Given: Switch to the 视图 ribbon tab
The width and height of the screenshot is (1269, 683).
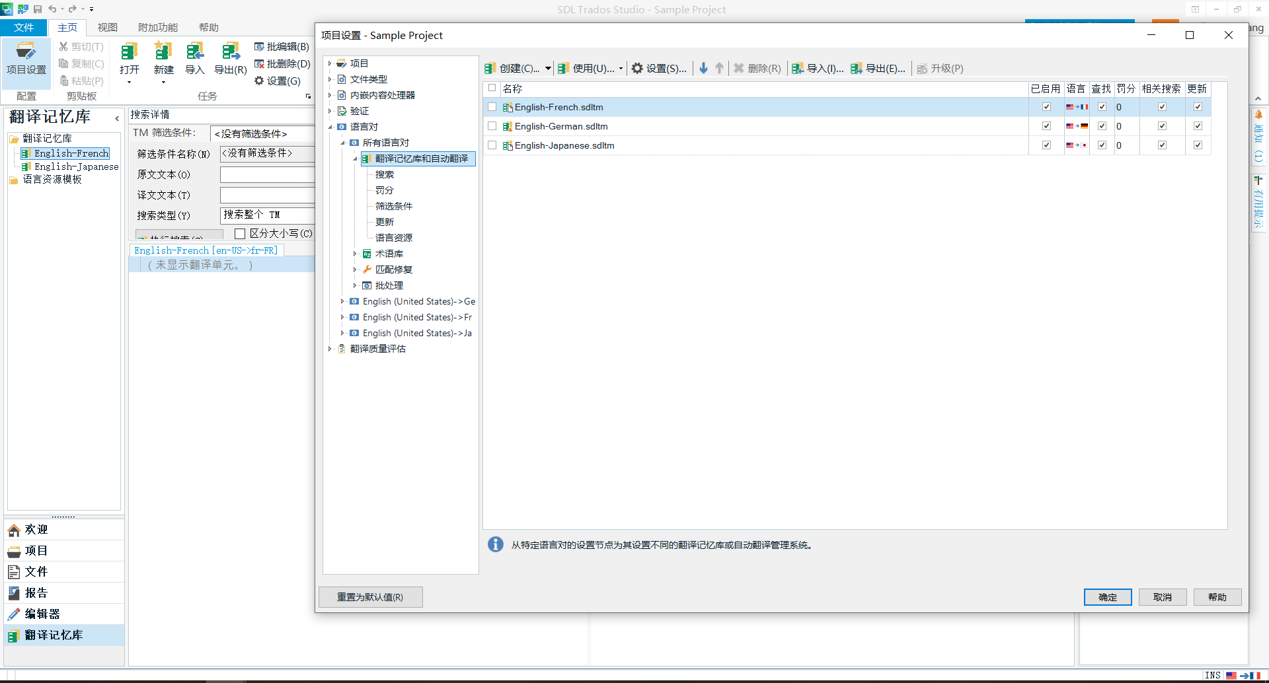Looking at the screenshot, I should click(x=108, y=27).
